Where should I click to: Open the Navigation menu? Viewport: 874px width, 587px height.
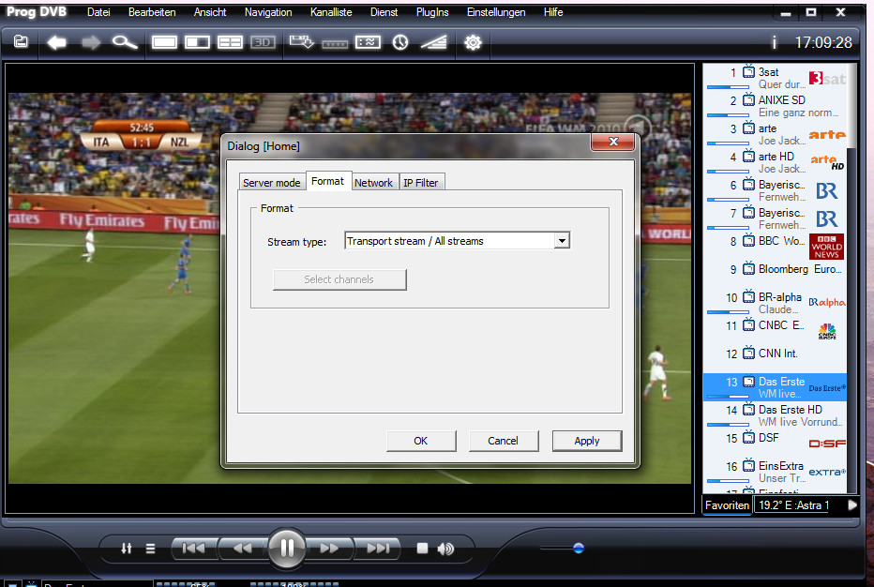click(x=268, y=12)
